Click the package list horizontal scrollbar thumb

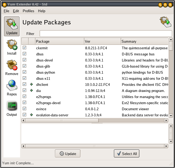(x=62, y=121)
